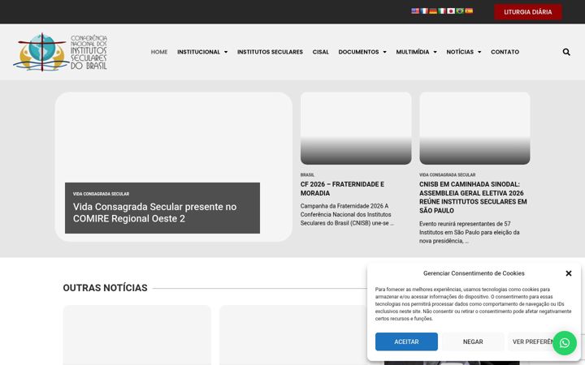The width and height of the screenshot is (585, 365).
Task: Open the Liturgia Diária button
Action: 527,12
